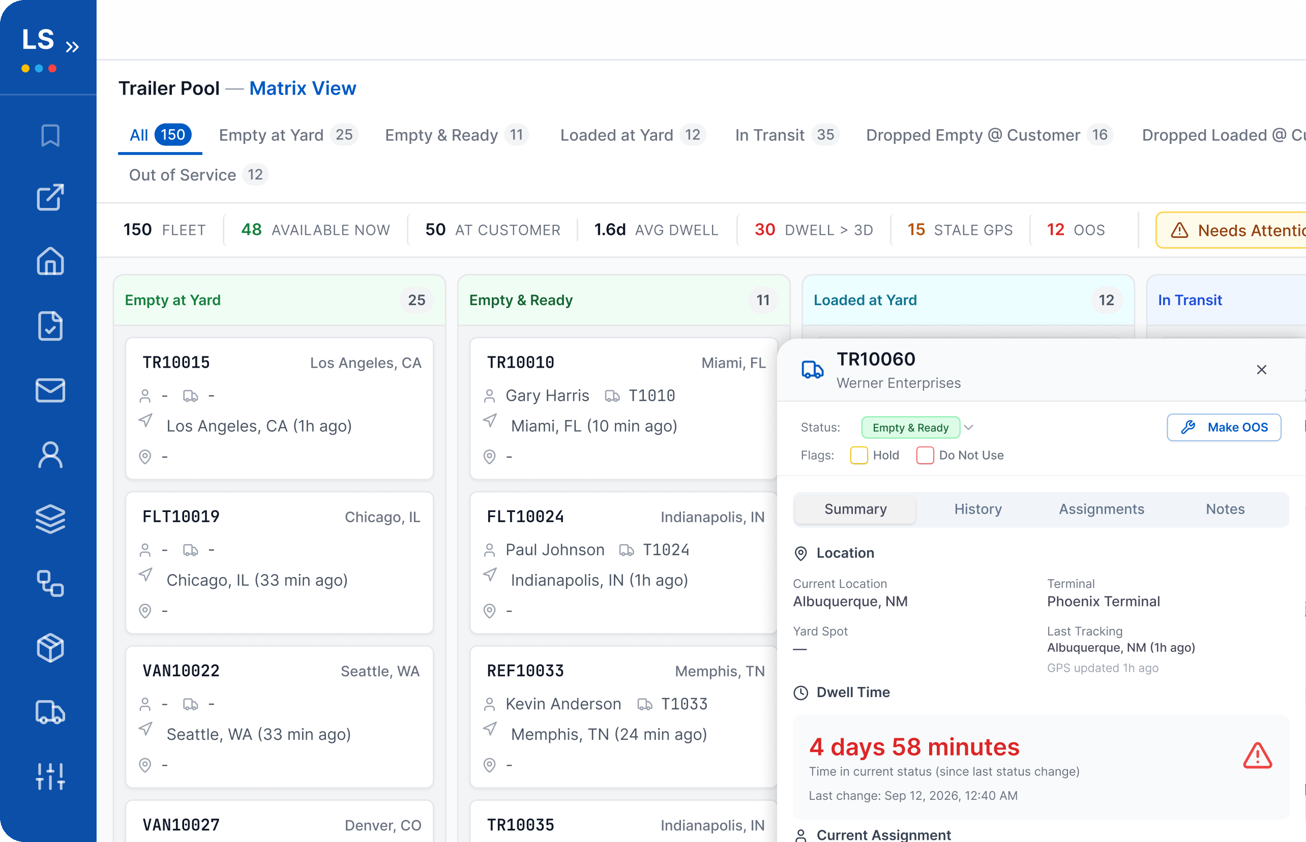
Task: Open the user profile sidebar icon
Action: pos(50,455)
